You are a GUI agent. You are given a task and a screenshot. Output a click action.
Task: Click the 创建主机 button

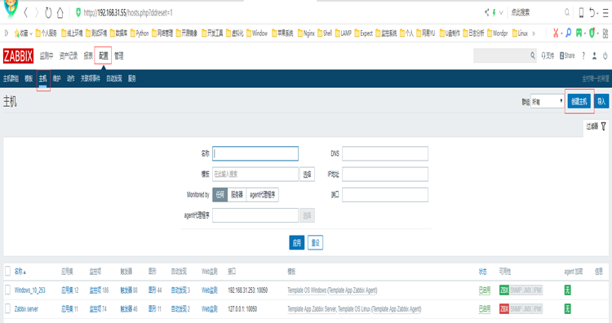[579, 101]
